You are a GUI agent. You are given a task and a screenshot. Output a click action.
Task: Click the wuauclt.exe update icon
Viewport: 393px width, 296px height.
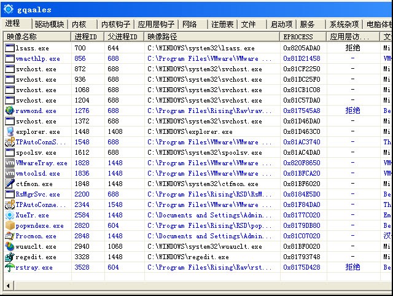click(x=10, y=246)
